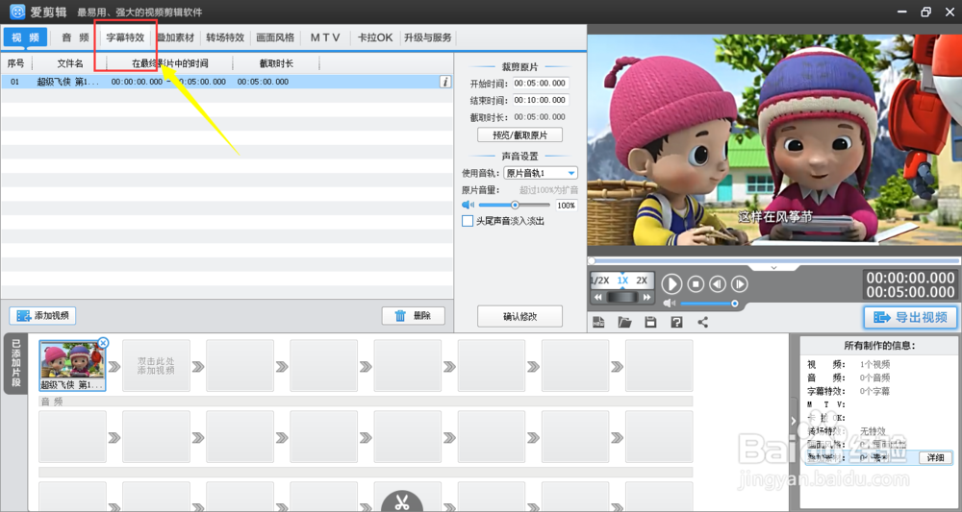This screenshot has width=962, height=512.
Task: Click the 原片音量 speaker icon
Action: pyautogui.click(x=468, y=206)
